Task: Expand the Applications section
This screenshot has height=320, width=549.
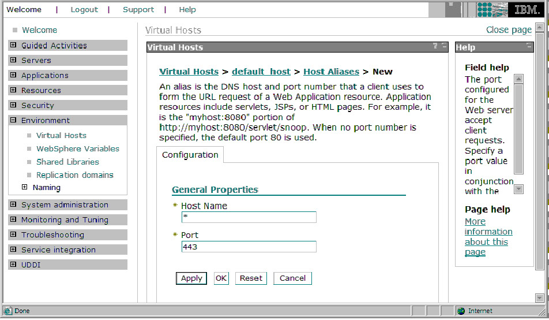Action: (13, 75)
